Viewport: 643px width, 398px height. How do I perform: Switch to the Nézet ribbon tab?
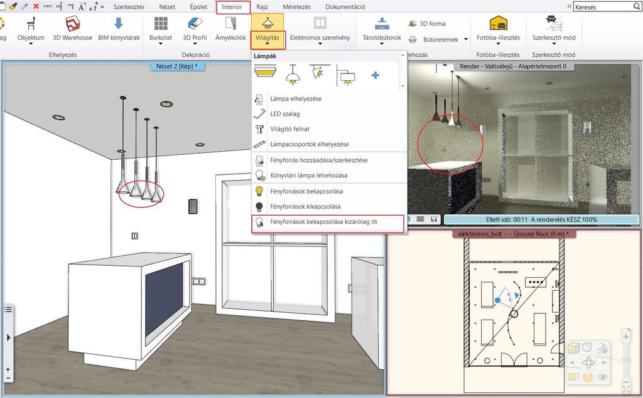[x=167, y=7]
